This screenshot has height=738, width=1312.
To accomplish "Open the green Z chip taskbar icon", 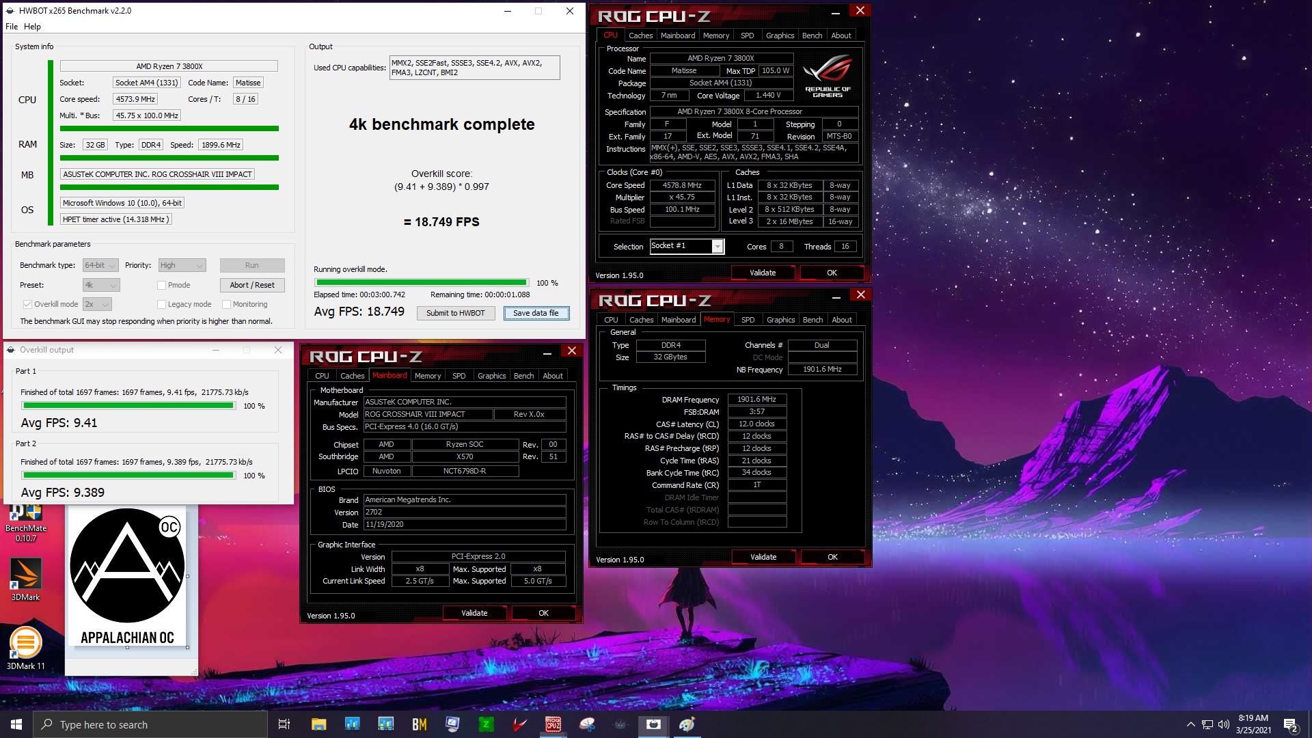I will pos(486,724).
